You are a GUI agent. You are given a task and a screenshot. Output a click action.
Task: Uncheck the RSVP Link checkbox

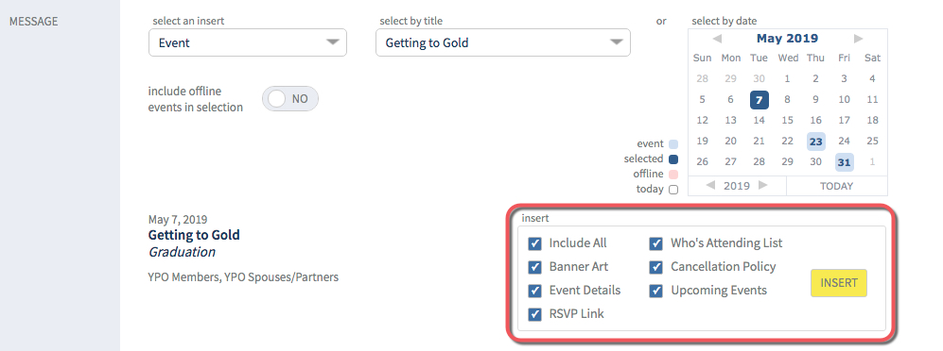pos(534,314)
